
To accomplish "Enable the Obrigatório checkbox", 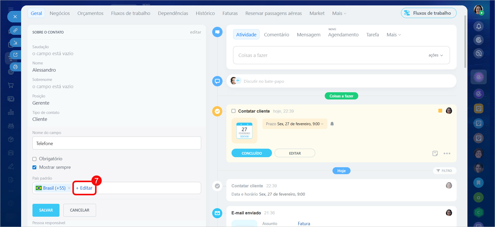I will point(35,159).
